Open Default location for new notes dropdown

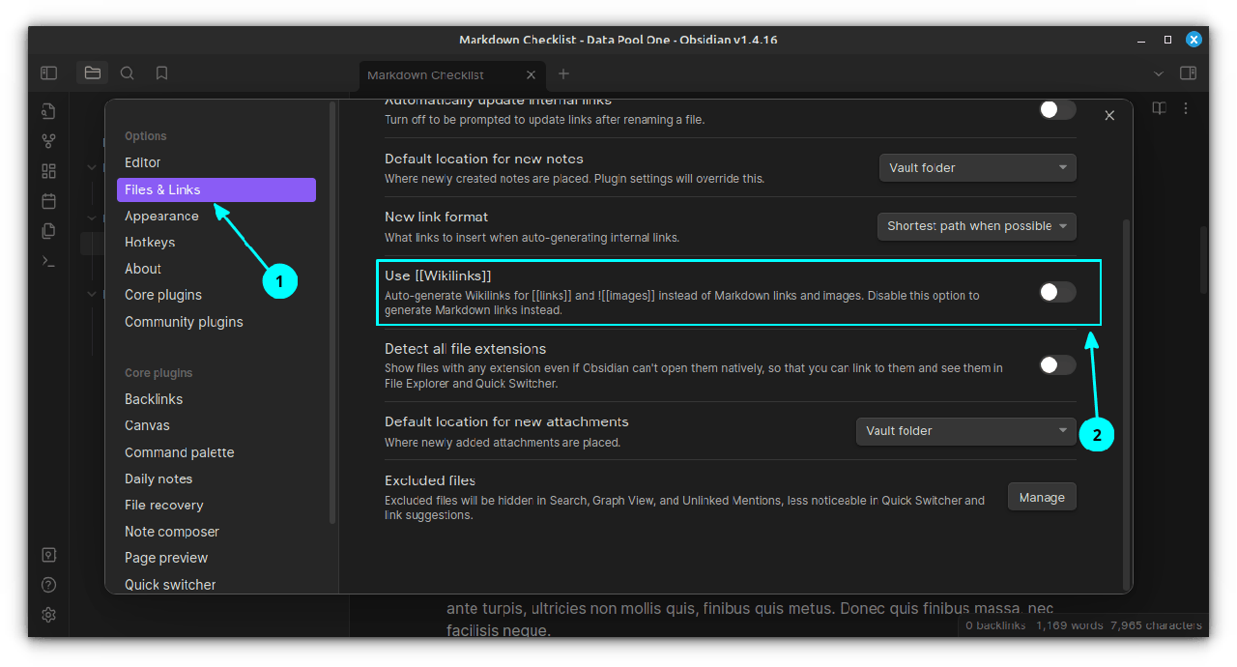click(x=976, y=167)
